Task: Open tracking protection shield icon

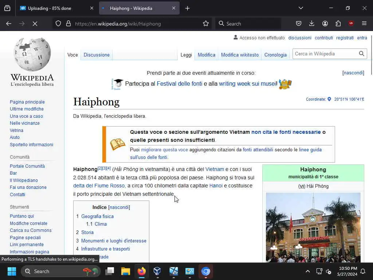Action: click(58, 24)
